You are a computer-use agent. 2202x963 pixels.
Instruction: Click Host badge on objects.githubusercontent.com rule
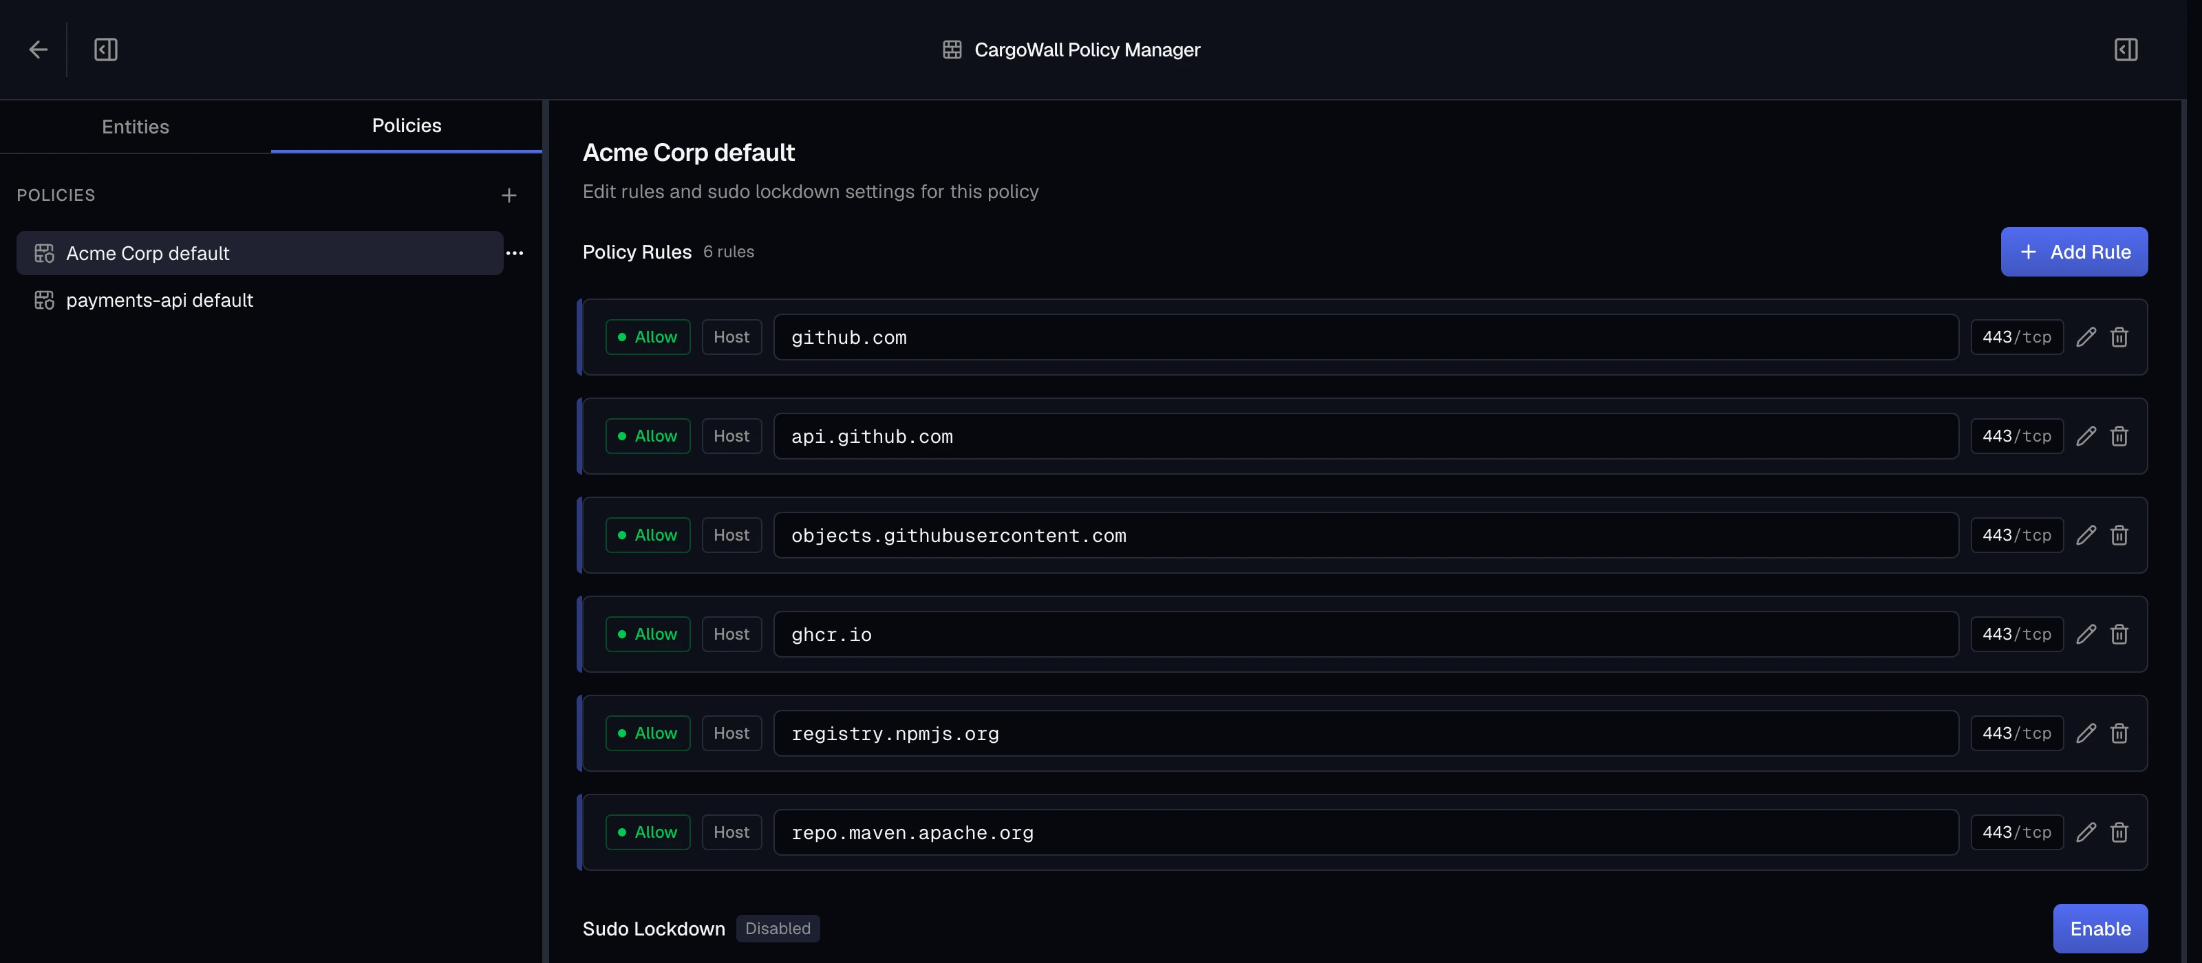tap(731, 536)
